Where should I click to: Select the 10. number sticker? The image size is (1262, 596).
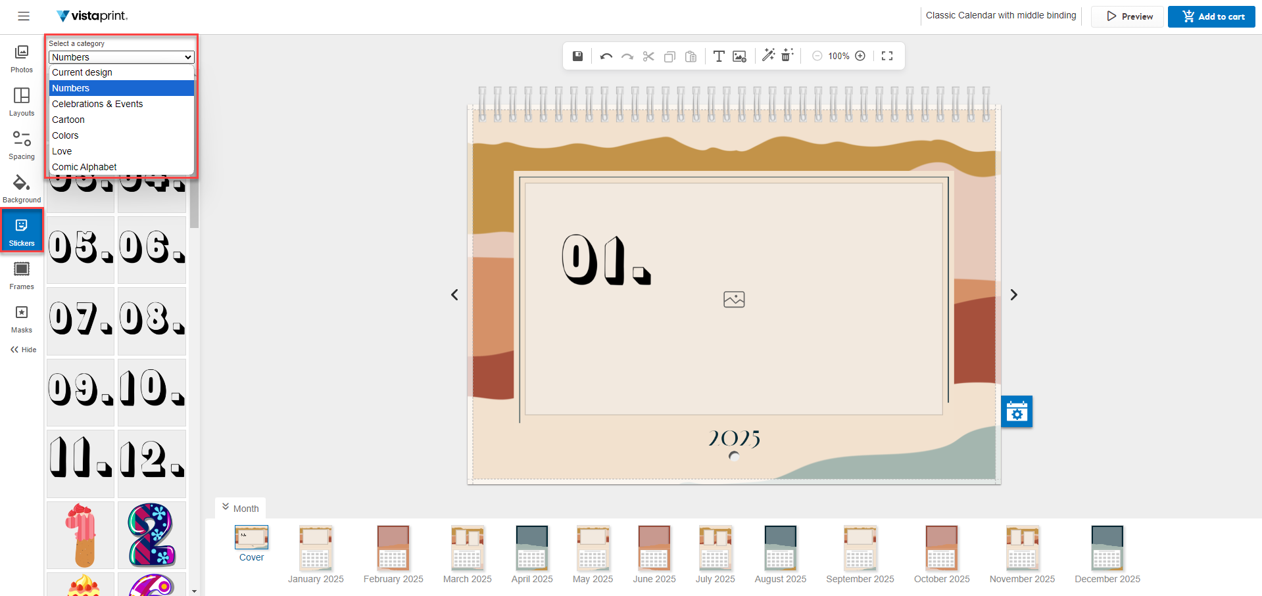152,392
